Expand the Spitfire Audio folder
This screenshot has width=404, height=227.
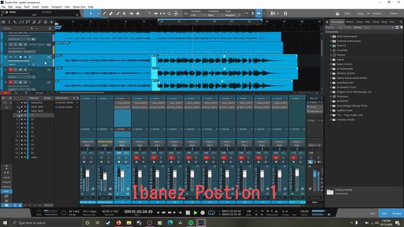(x=331, y=110)
